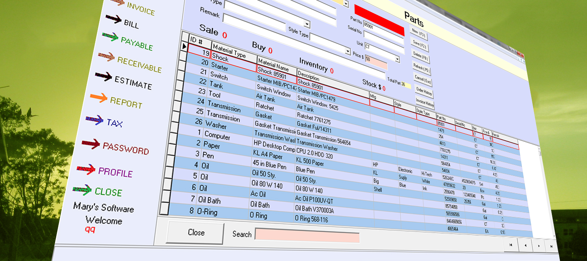Jump to last record navigation arrow
This screenshot has width=587, height=261.
pos(551,246)
